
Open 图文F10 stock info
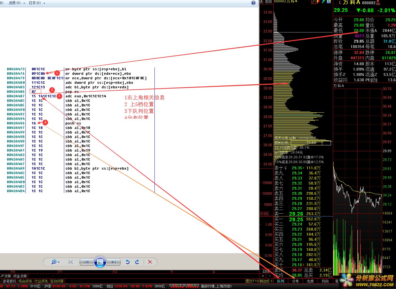click(252, 281)
